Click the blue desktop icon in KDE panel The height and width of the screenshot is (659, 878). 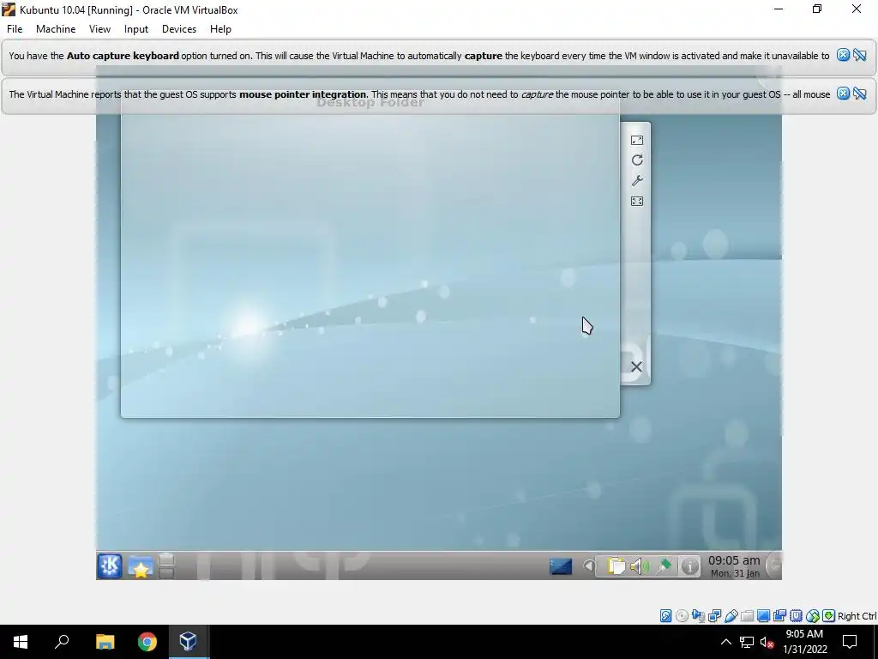561,566
